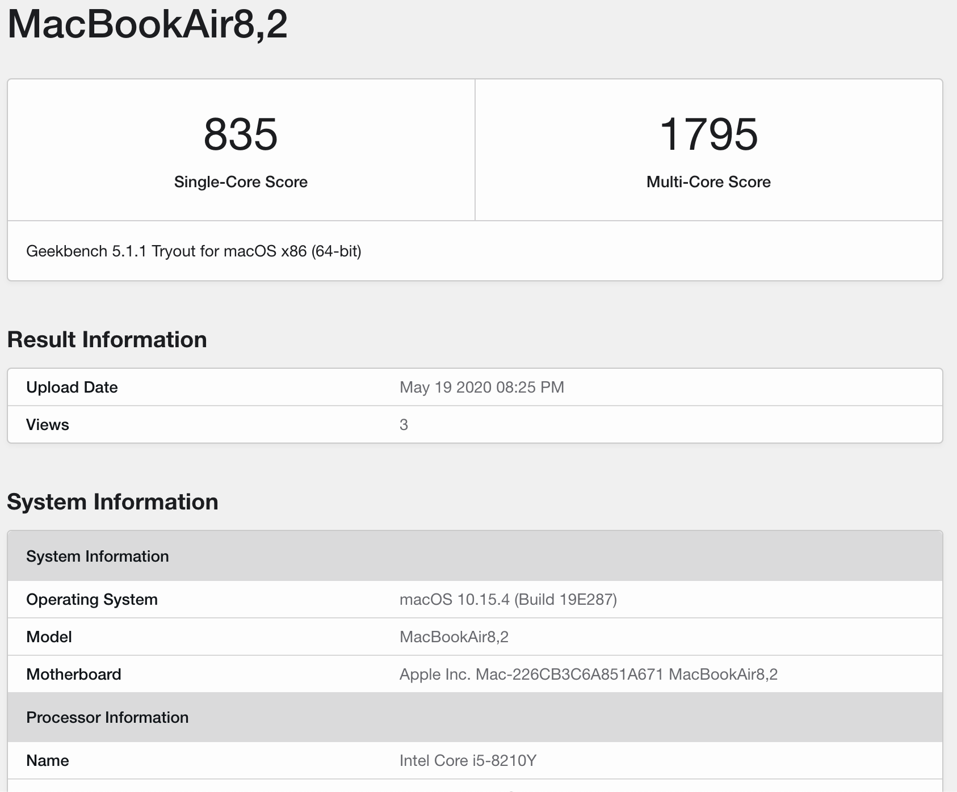Click the Motherboard row label
Screen dimensions: 957x792
click(74, 674)
